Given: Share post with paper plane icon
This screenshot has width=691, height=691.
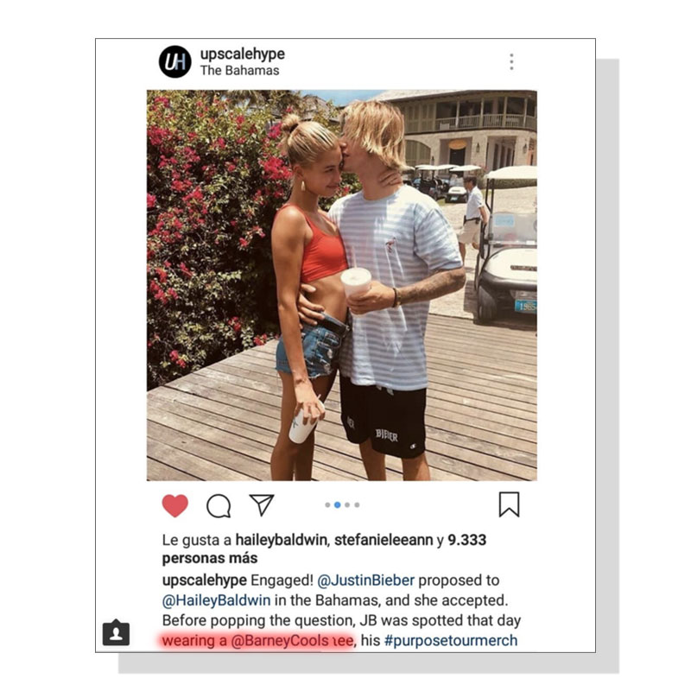Looking at the screenshot, I should pyautogui.click(x=262, y=504).
